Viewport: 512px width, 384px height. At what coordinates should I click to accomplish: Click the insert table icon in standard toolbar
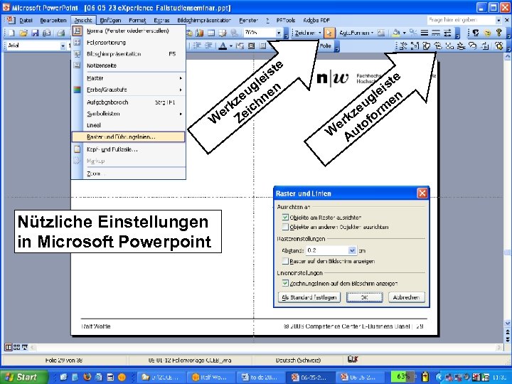click(x=211, y=33)
